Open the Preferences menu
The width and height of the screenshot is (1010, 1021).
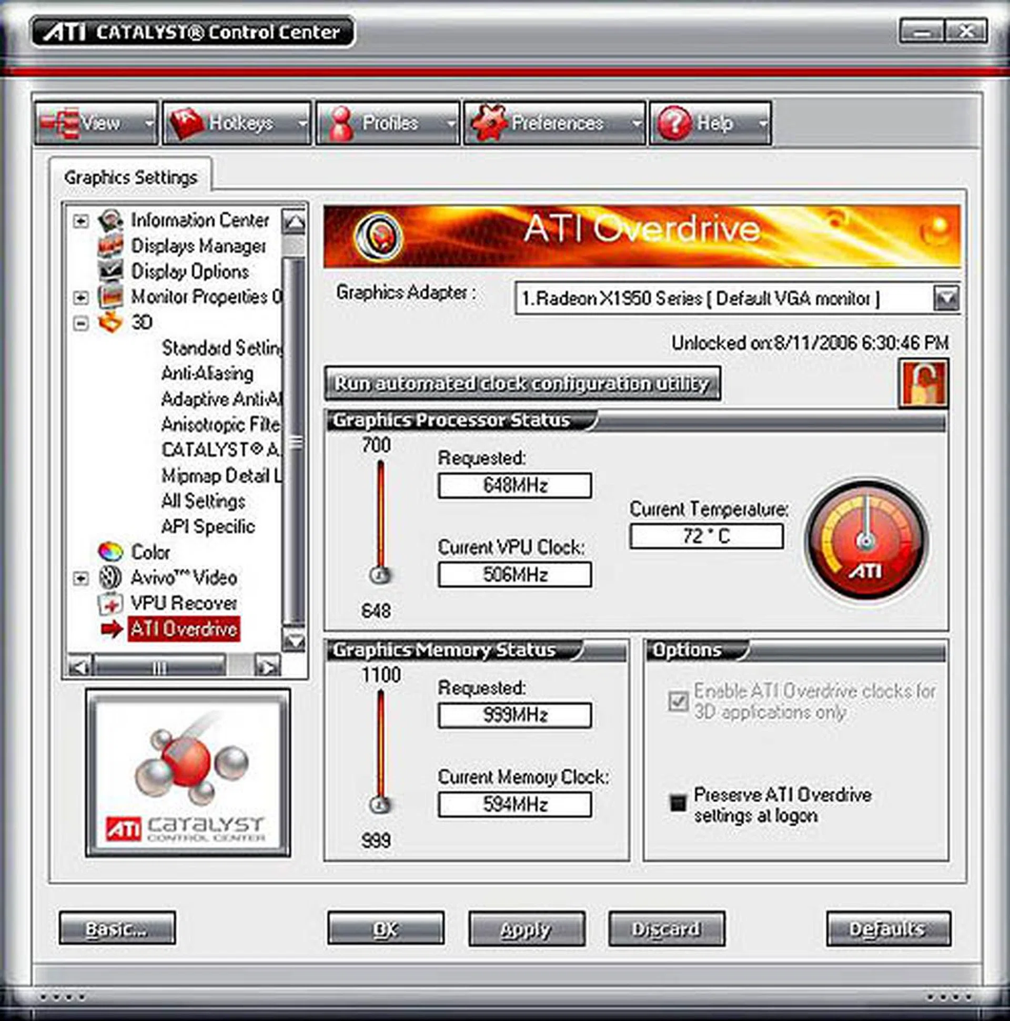click(x=554, y=124)
